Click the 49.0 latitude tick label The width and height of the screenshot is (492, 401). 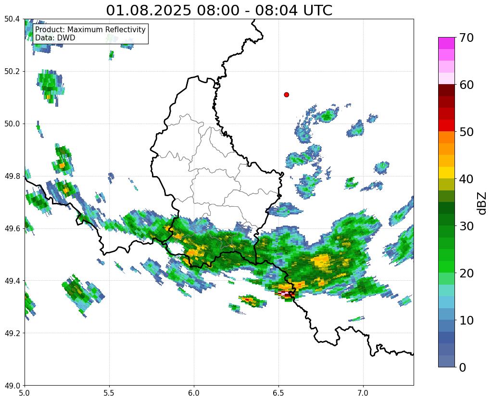point(12,386)
